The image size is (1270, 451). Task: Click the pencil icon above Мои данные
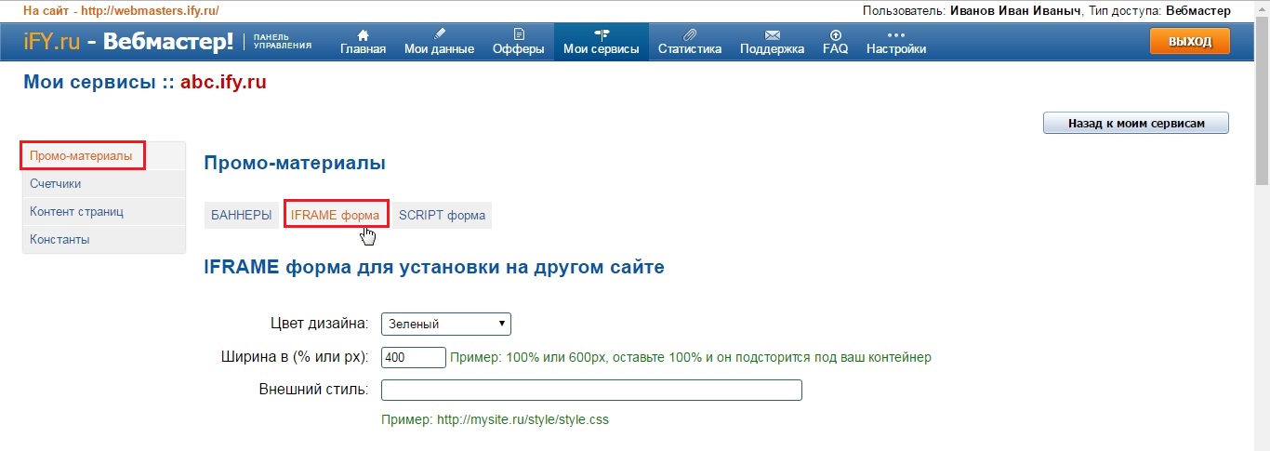click(x=439, y=34)
